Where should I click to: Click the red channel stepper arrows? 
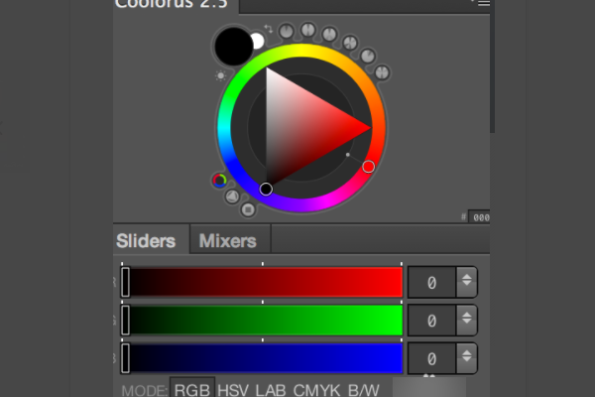coord(466,282)
